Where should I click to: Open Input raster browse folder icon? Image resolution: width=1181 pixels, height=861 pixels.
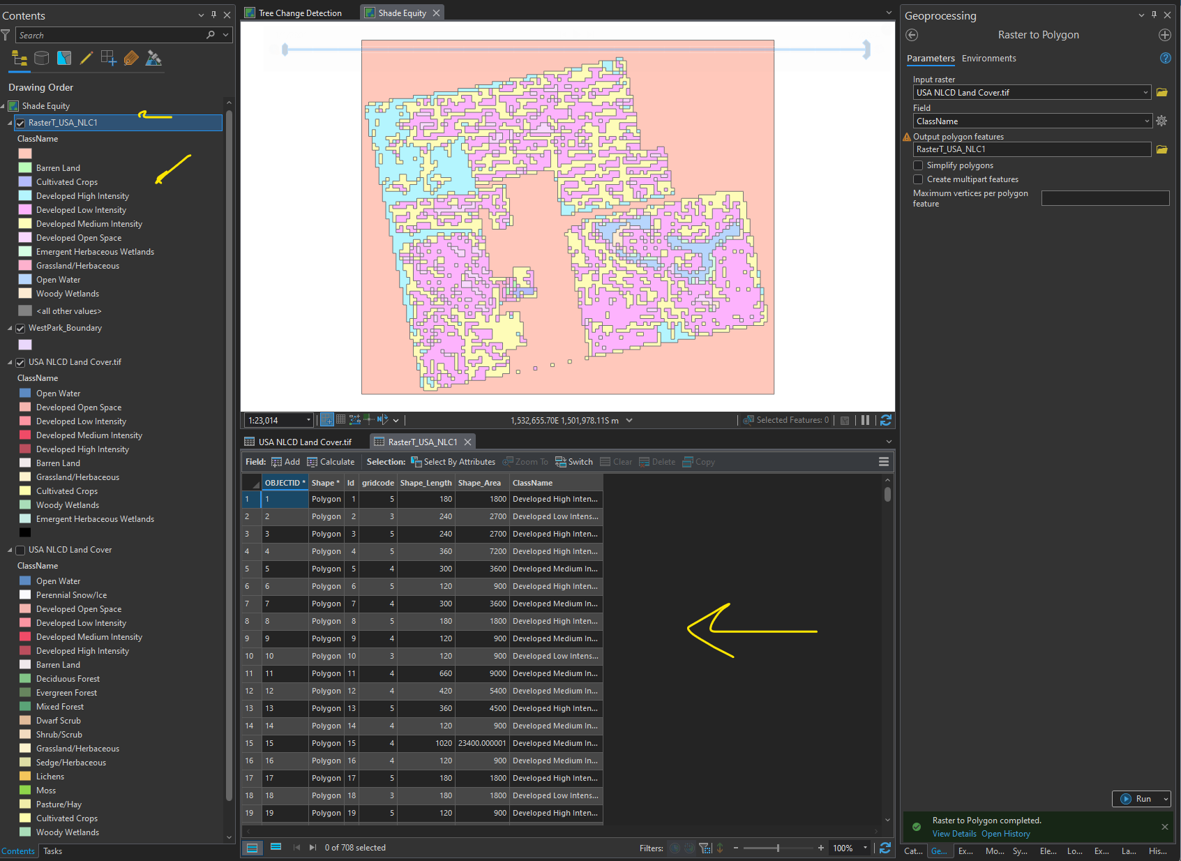[1161, 92]
